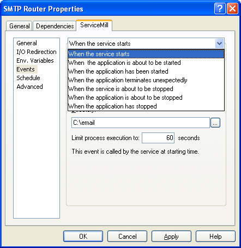Click the title bar help question mark icon
241x248 pixels.
pos(220,9)
